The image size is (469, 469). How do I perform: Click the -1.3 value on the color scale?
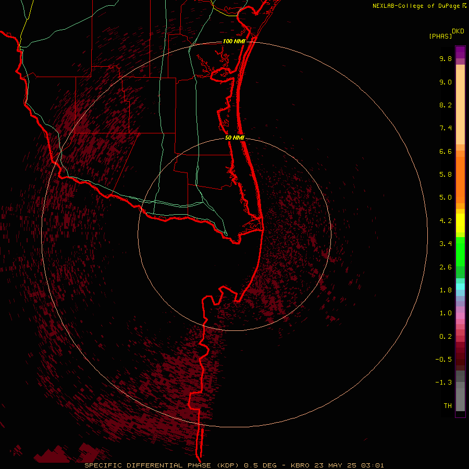[x=443, y=382]
